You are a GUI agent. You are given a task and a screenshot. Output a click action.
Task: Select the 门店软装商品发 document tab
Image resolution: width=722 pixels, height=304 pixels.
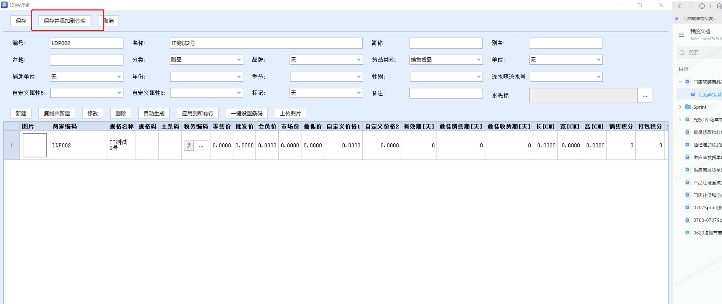tap(698, 19)
